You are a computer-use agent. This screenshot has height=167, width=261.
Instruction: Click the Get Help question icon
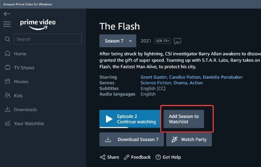tap(158, 157)
